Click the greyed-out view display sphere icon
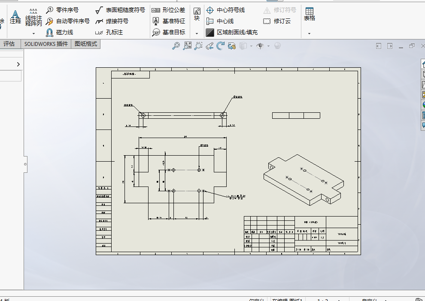The image size is (425, 301). point(277,45)
